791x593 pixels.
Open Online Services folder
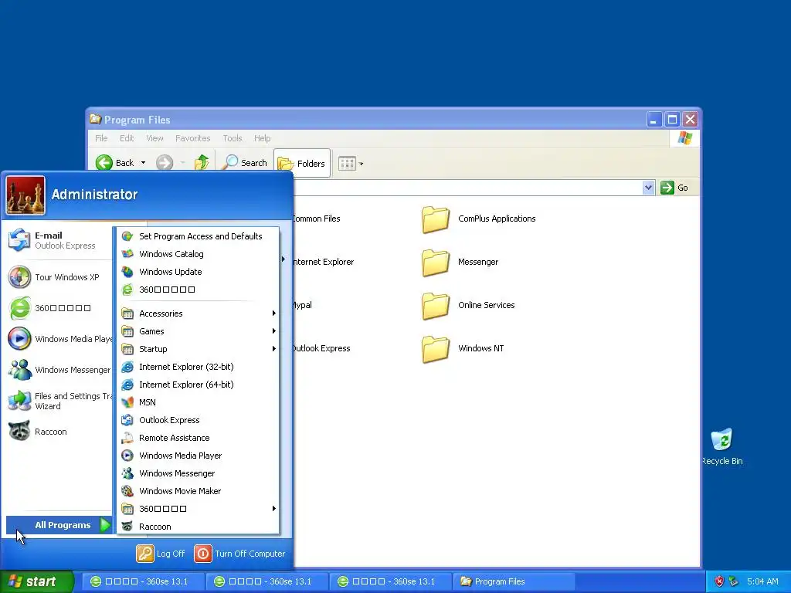click(468, 306)
